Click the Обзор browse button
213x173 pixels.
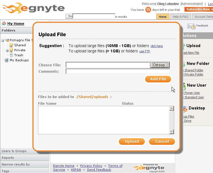tap(160, 65)
